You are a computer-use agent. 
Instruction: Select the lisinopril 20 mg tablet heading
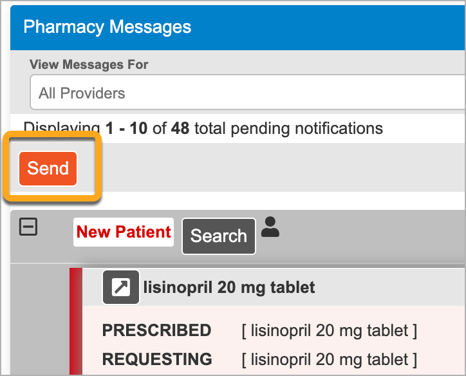[x=229, y=287]
